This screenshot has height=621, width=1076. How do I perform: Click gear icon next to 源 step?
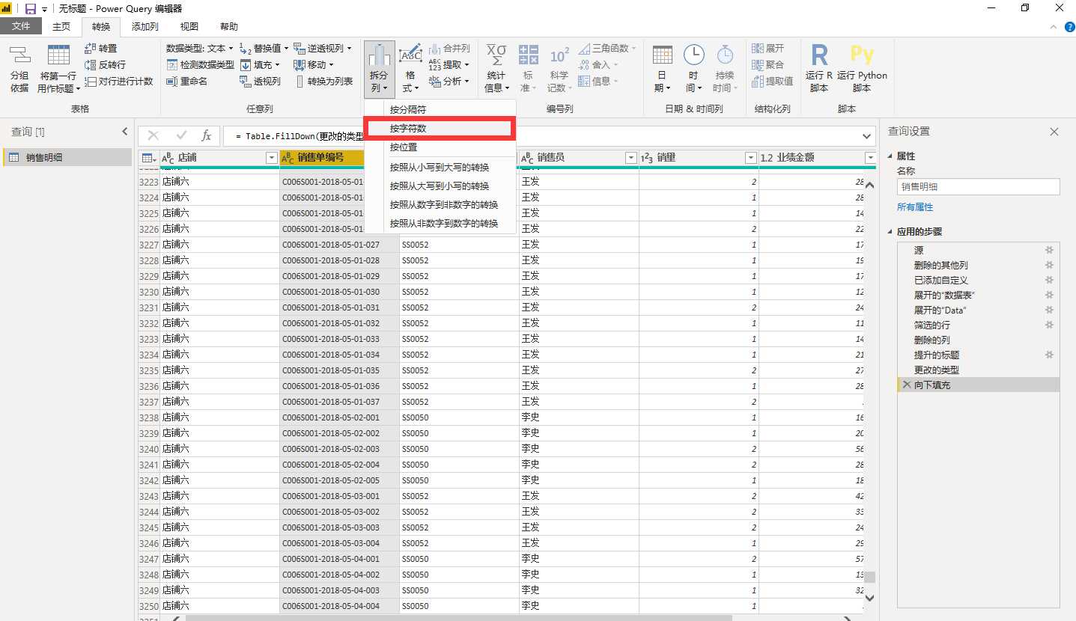pyautogui.click(x=1049, y=250)
